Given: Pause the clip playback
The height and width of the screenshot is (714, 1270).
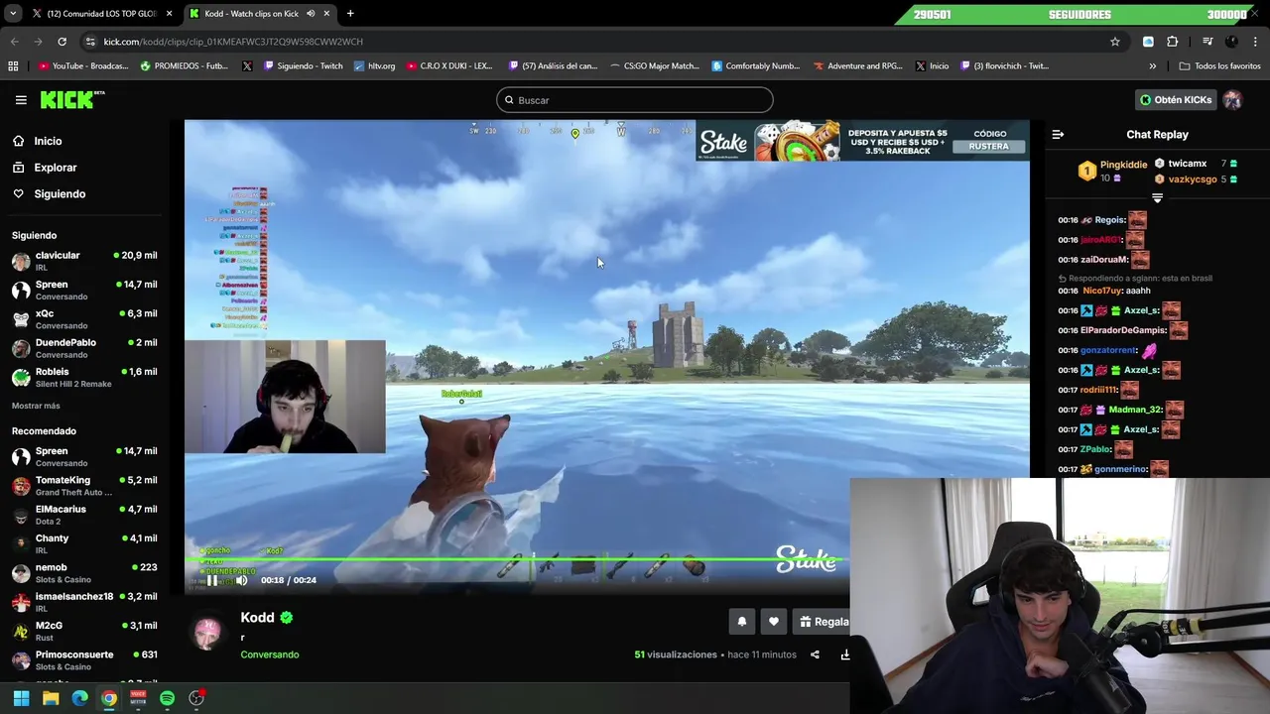Looking at the screenshot, I should coord(211,581).
